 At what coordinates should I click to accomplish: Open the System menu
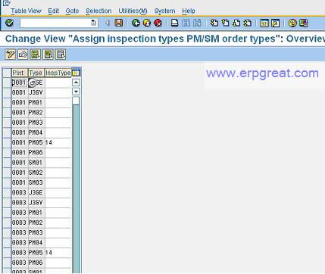pos(165,11)
